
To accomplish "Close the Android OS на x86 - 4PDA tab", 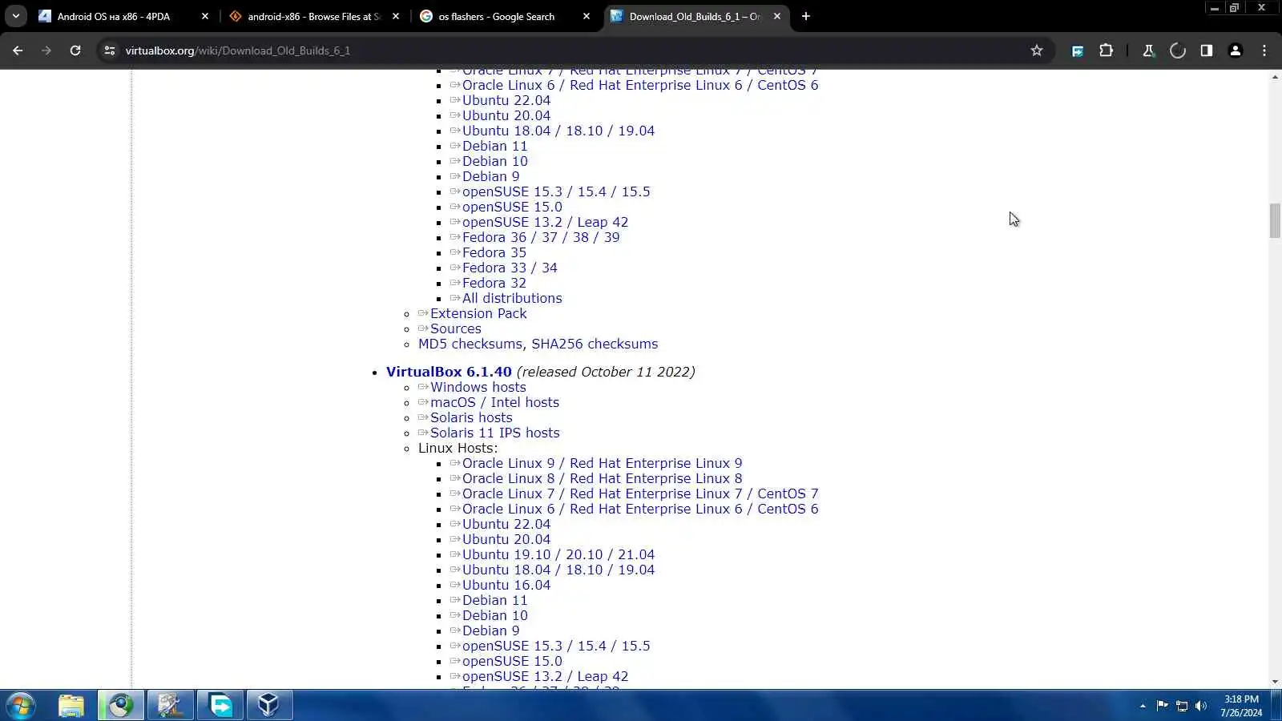I will [x=205, y=16].
